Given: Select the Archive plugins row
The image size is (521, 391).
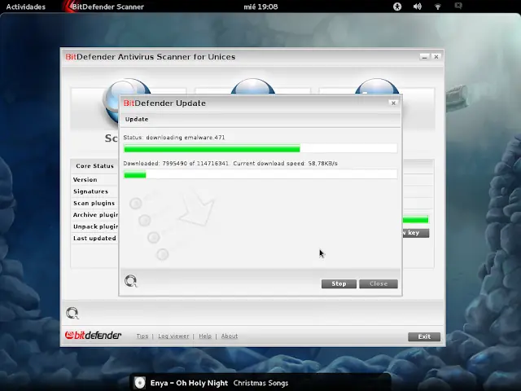Looking at the screenshot, I should pos(94,215).
